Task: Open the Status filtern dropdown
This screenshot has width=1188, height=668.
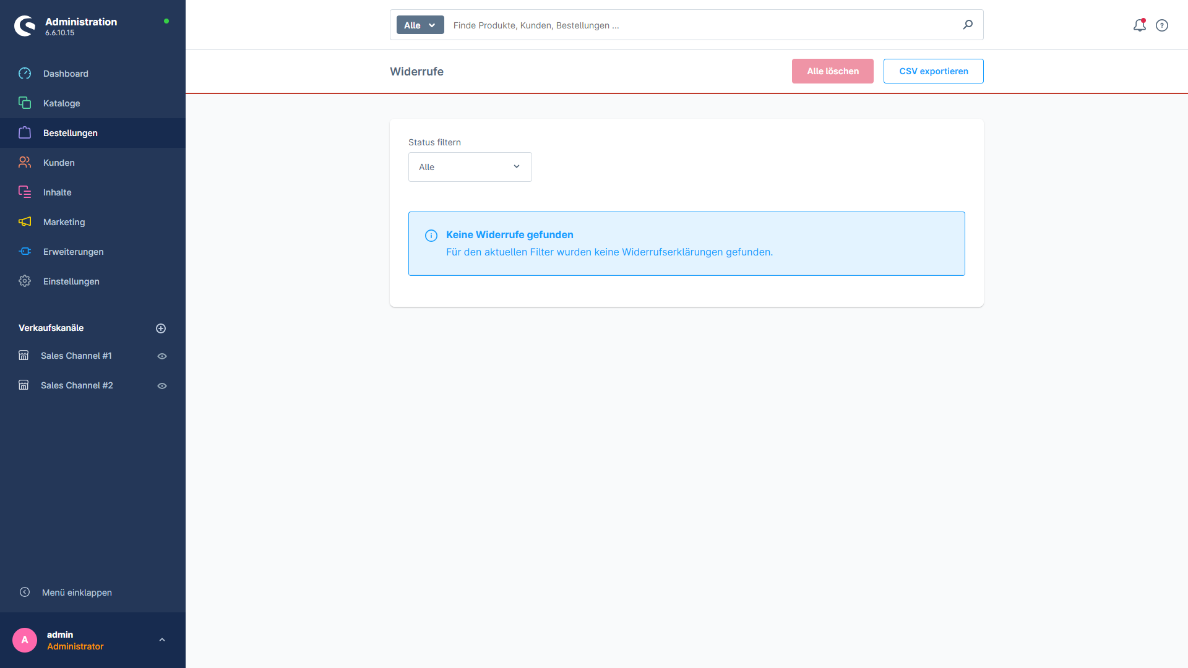Action: [470, 167]
